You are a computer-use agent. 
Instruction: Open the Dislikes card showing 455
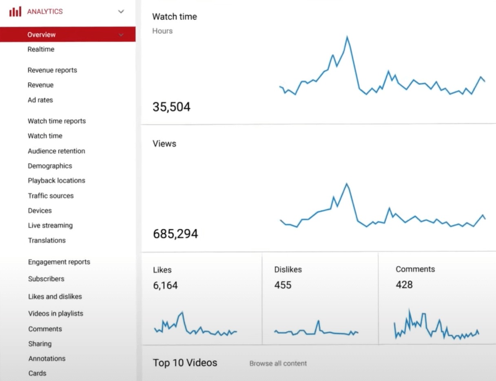[x=320, y=299]
